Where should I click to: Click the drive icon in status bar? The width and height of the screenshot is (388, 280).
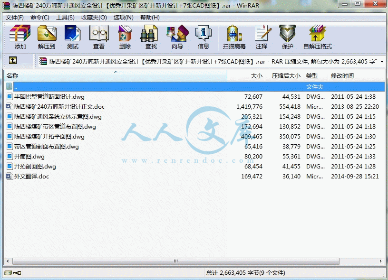8,273
